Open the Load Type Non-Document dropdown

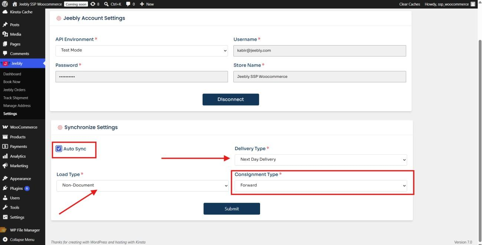coord(142,186)
